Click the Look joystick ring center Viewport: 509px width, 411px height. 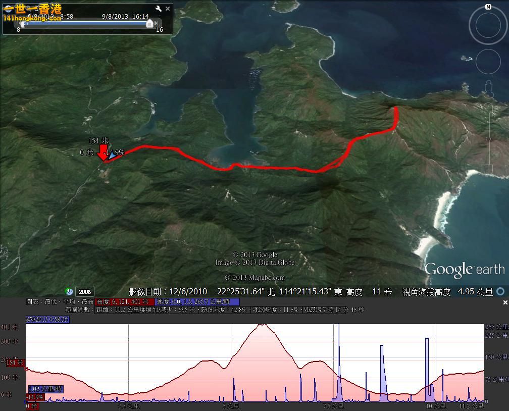[488, 25]
